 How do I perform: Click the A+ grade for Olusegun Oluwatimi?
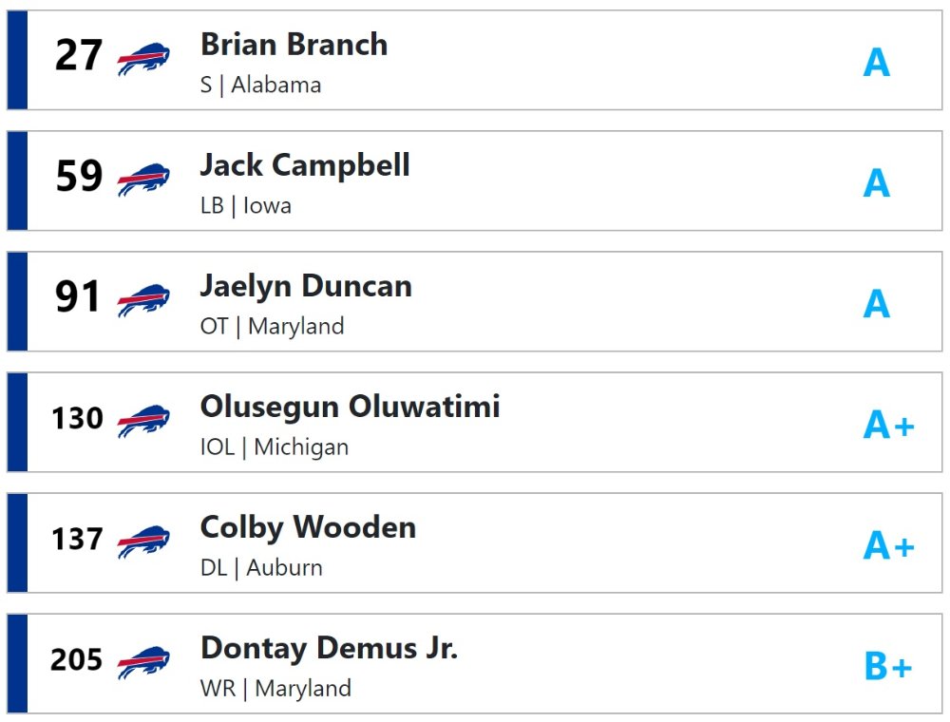coord(889,425)
